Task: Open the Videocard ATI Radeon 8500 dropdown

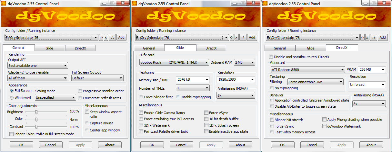Action: [307, 69]
